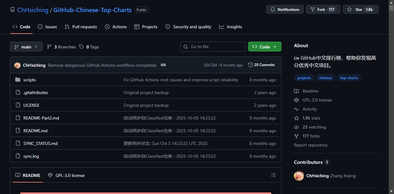394x194 pixels.
Task: Click ChHsiching avatar in latest commit row
Action: click(x=17, y=65)
